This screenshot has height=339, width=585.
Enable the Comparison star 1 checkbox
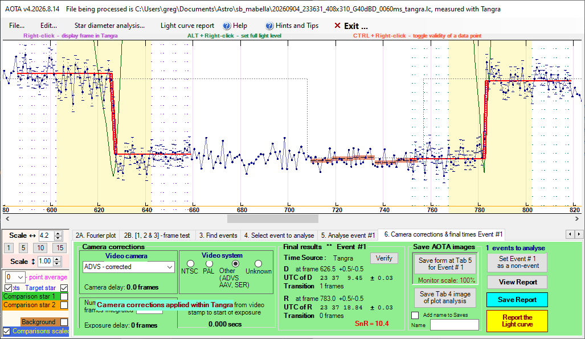tap(64, 296)
